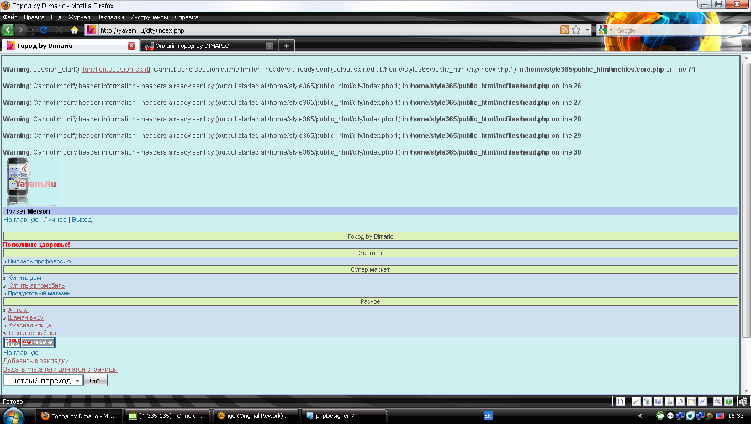
Task: Click the orange RSS feed icon
Action: 564,30
